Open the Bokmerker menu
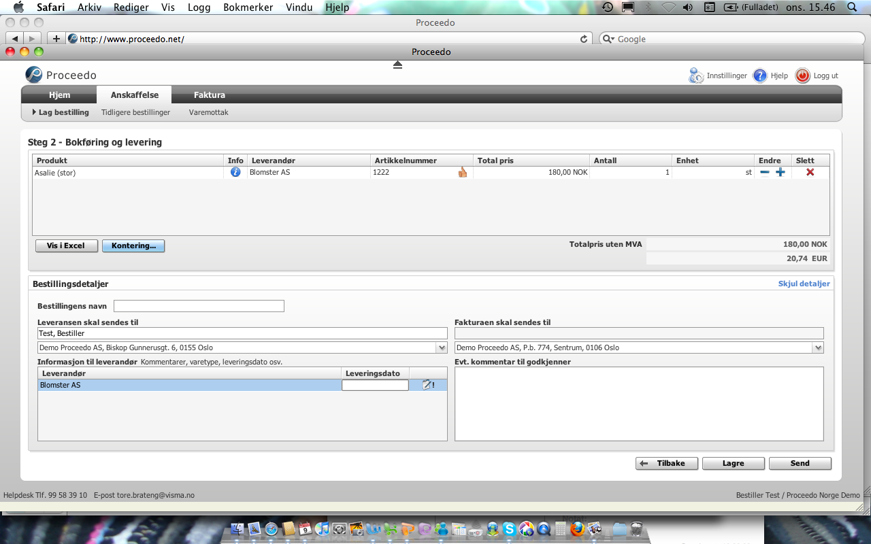Image resolution: width=871 pixels, height=544 pixels. [248, 7]
